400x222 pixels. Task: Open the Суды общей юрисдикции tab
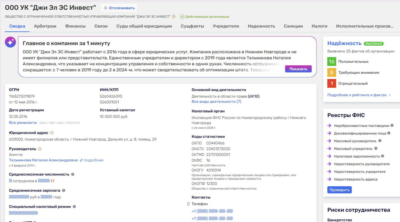144,26
